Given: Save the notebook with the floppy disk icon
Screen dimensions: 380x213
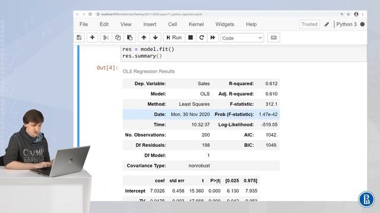Looking at the screenshot, I should [79, 38].
